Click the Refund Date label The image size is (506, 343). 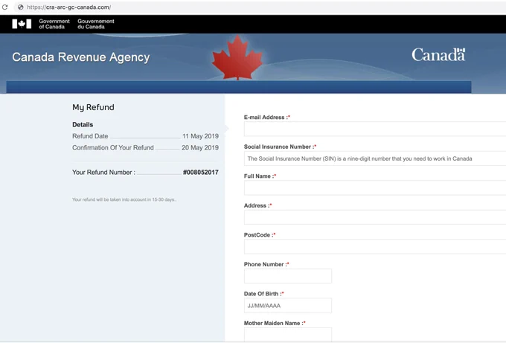pos(90,136)
